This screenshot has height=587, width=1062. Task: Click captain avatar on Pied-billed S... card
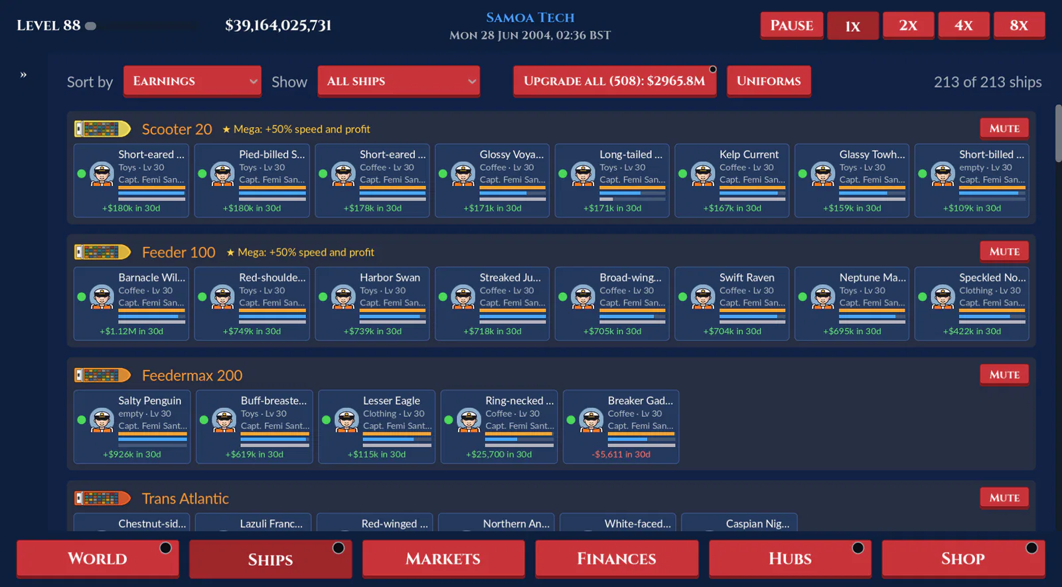222,174
